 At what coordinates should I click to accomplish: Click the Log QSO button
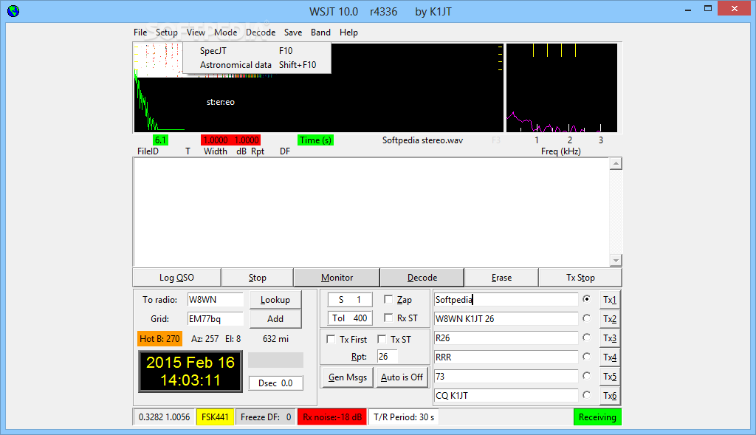176,277
